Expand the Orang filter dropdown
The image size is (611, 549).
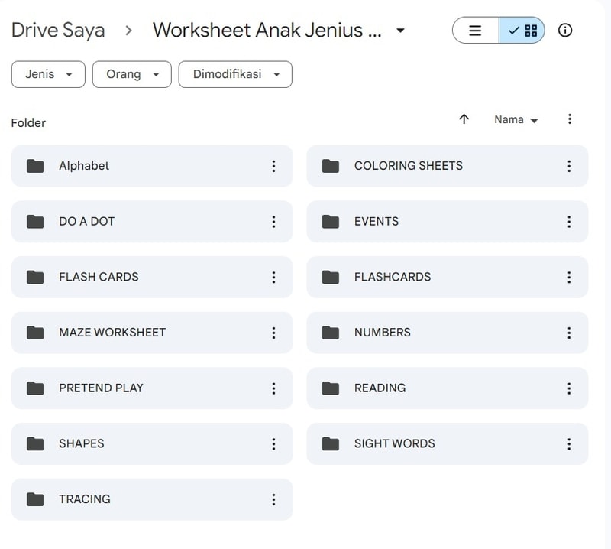click(x=131, y=74)
